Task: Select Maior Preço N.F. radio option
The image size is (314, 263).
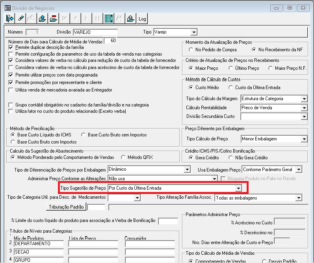Action: click(270, 68)
